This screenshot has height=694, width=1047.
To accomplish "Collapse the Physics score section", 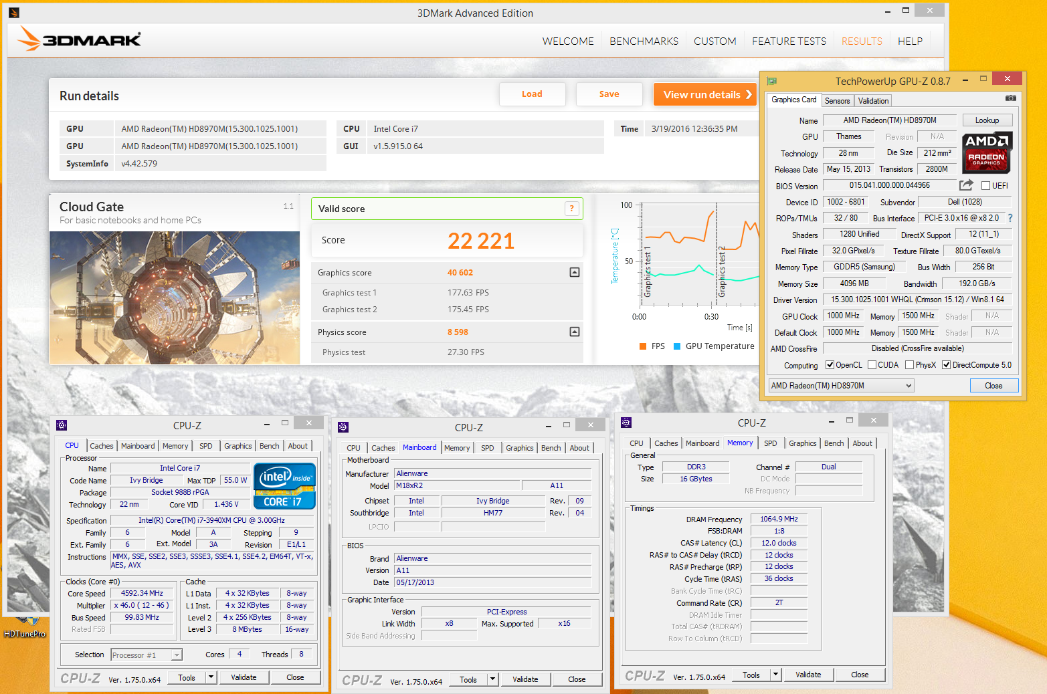I will click(574, 332).
